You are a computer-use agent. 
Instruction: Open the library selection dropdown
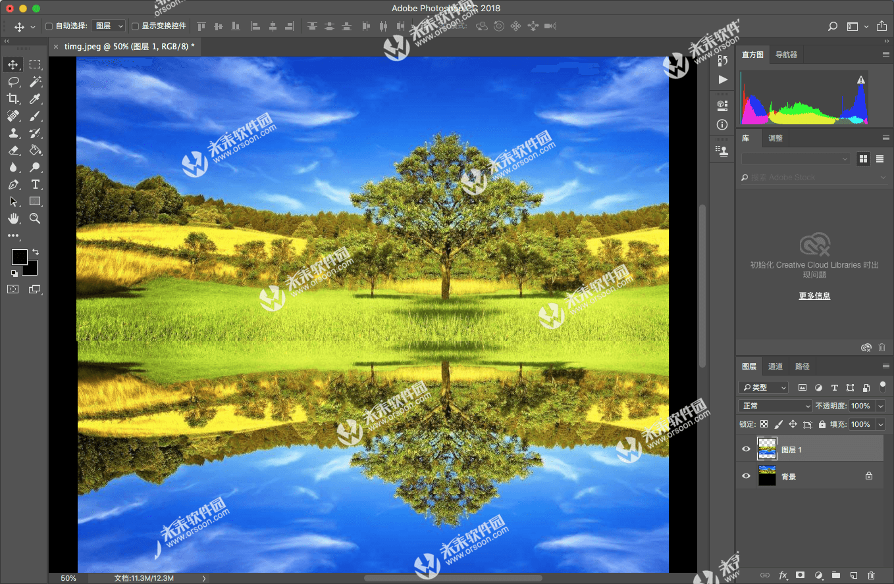796,159
